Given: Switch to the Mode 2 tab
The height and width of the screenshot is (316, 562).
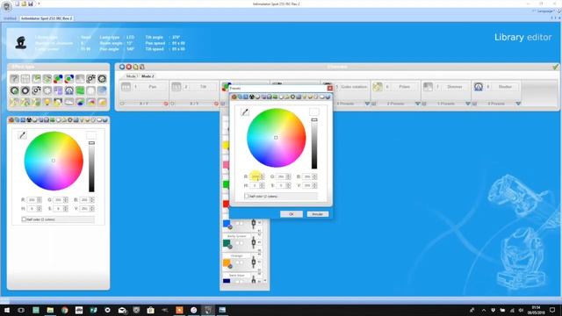Looking at the screenshot, I should click(148, 76).
